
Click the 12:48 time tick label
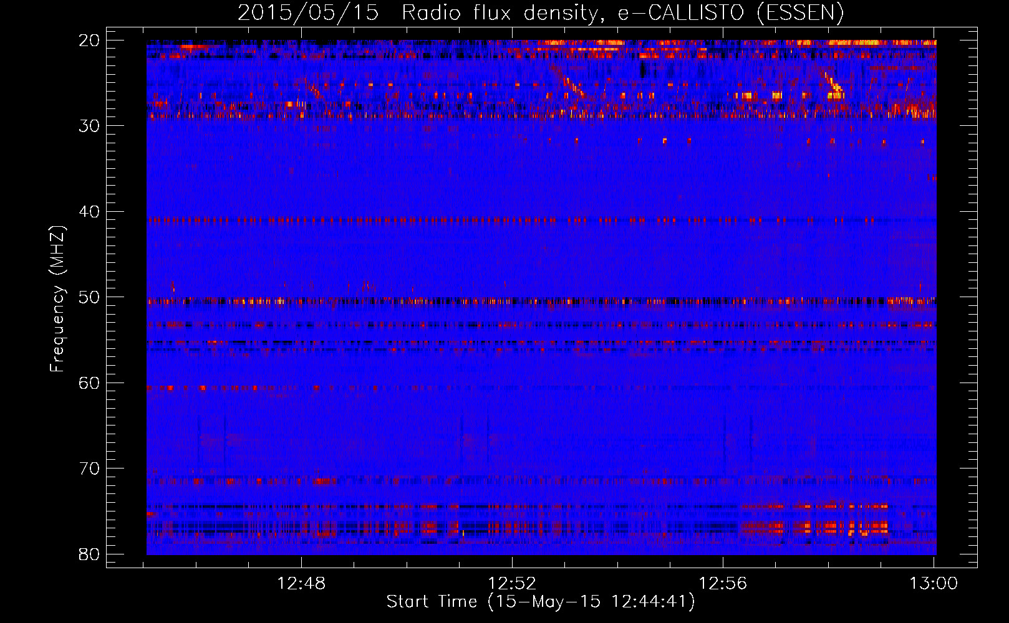coord(301,584)
